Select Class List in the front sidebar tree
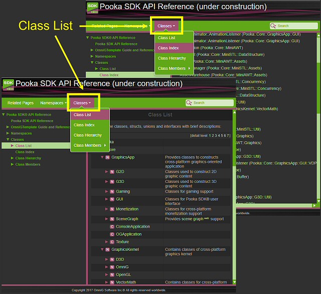 coord(24,146)
